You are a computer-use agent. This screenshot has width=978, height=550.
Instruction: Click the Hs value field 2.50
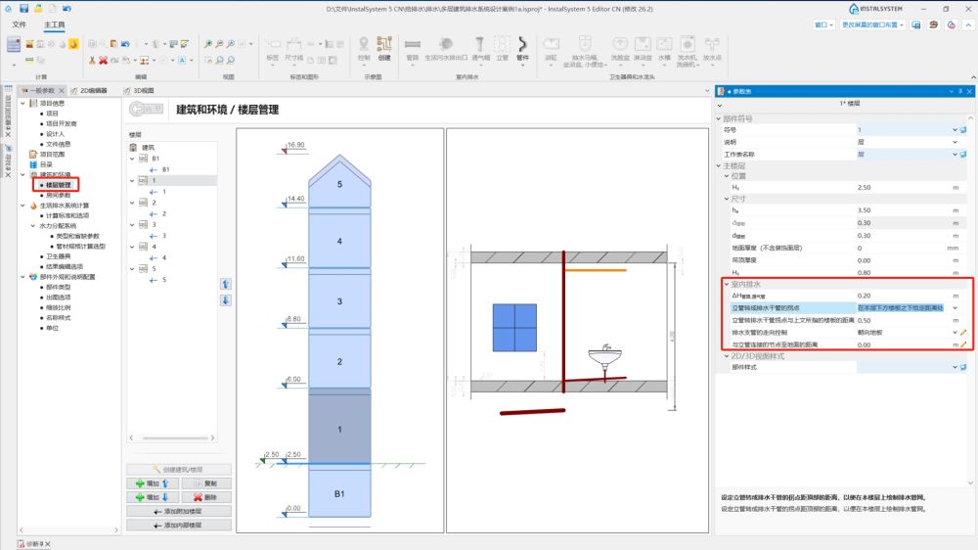tap(902, 187)
